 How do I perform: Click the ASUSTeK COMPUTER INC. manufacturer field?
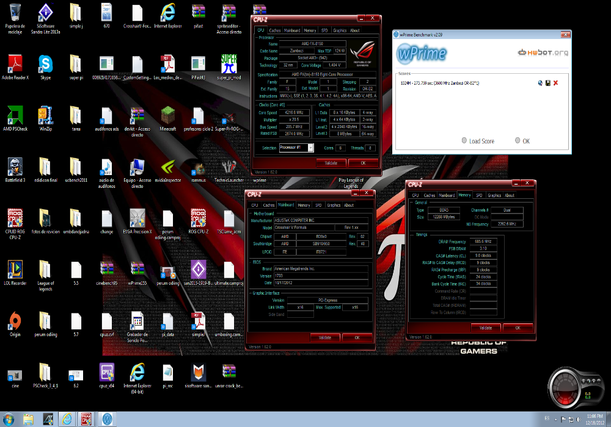pos(321,220)
